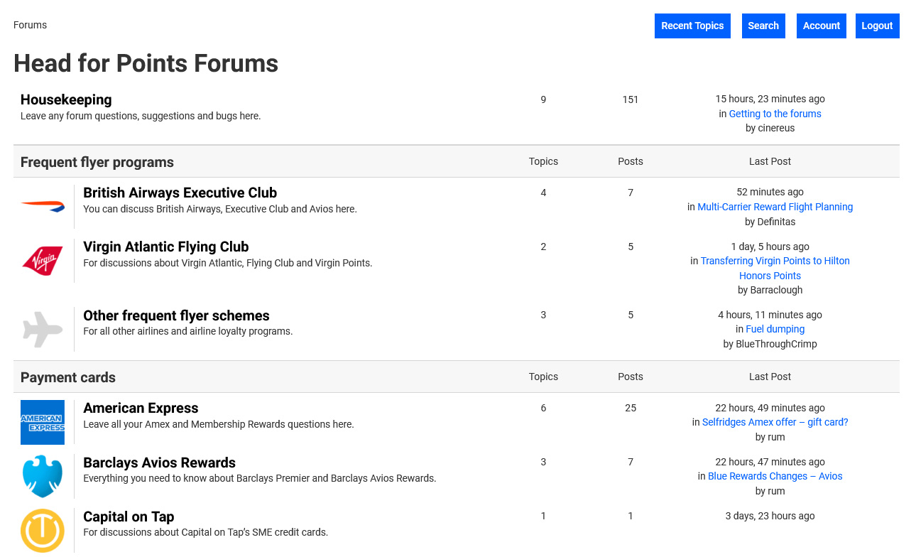Click the Housekeeping forum description text

click(141, 116)
